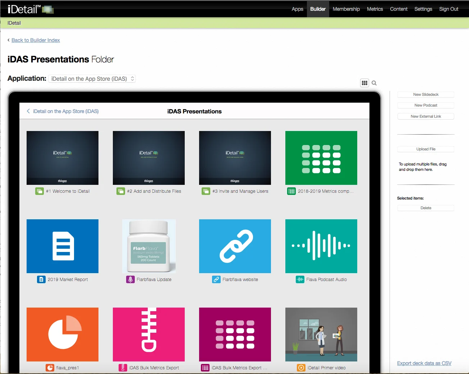The height and width of the screenshot is (374, 469).
Task: Select the purple iDAS Bulk Metrics spreadsheet thumbnail
Action: point(235,335)
